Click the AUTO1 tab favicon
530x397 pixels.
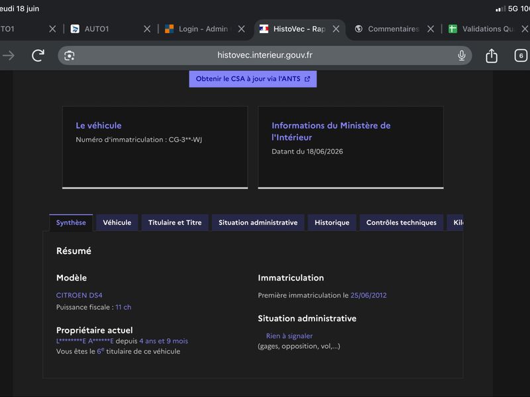pos(75,29)
